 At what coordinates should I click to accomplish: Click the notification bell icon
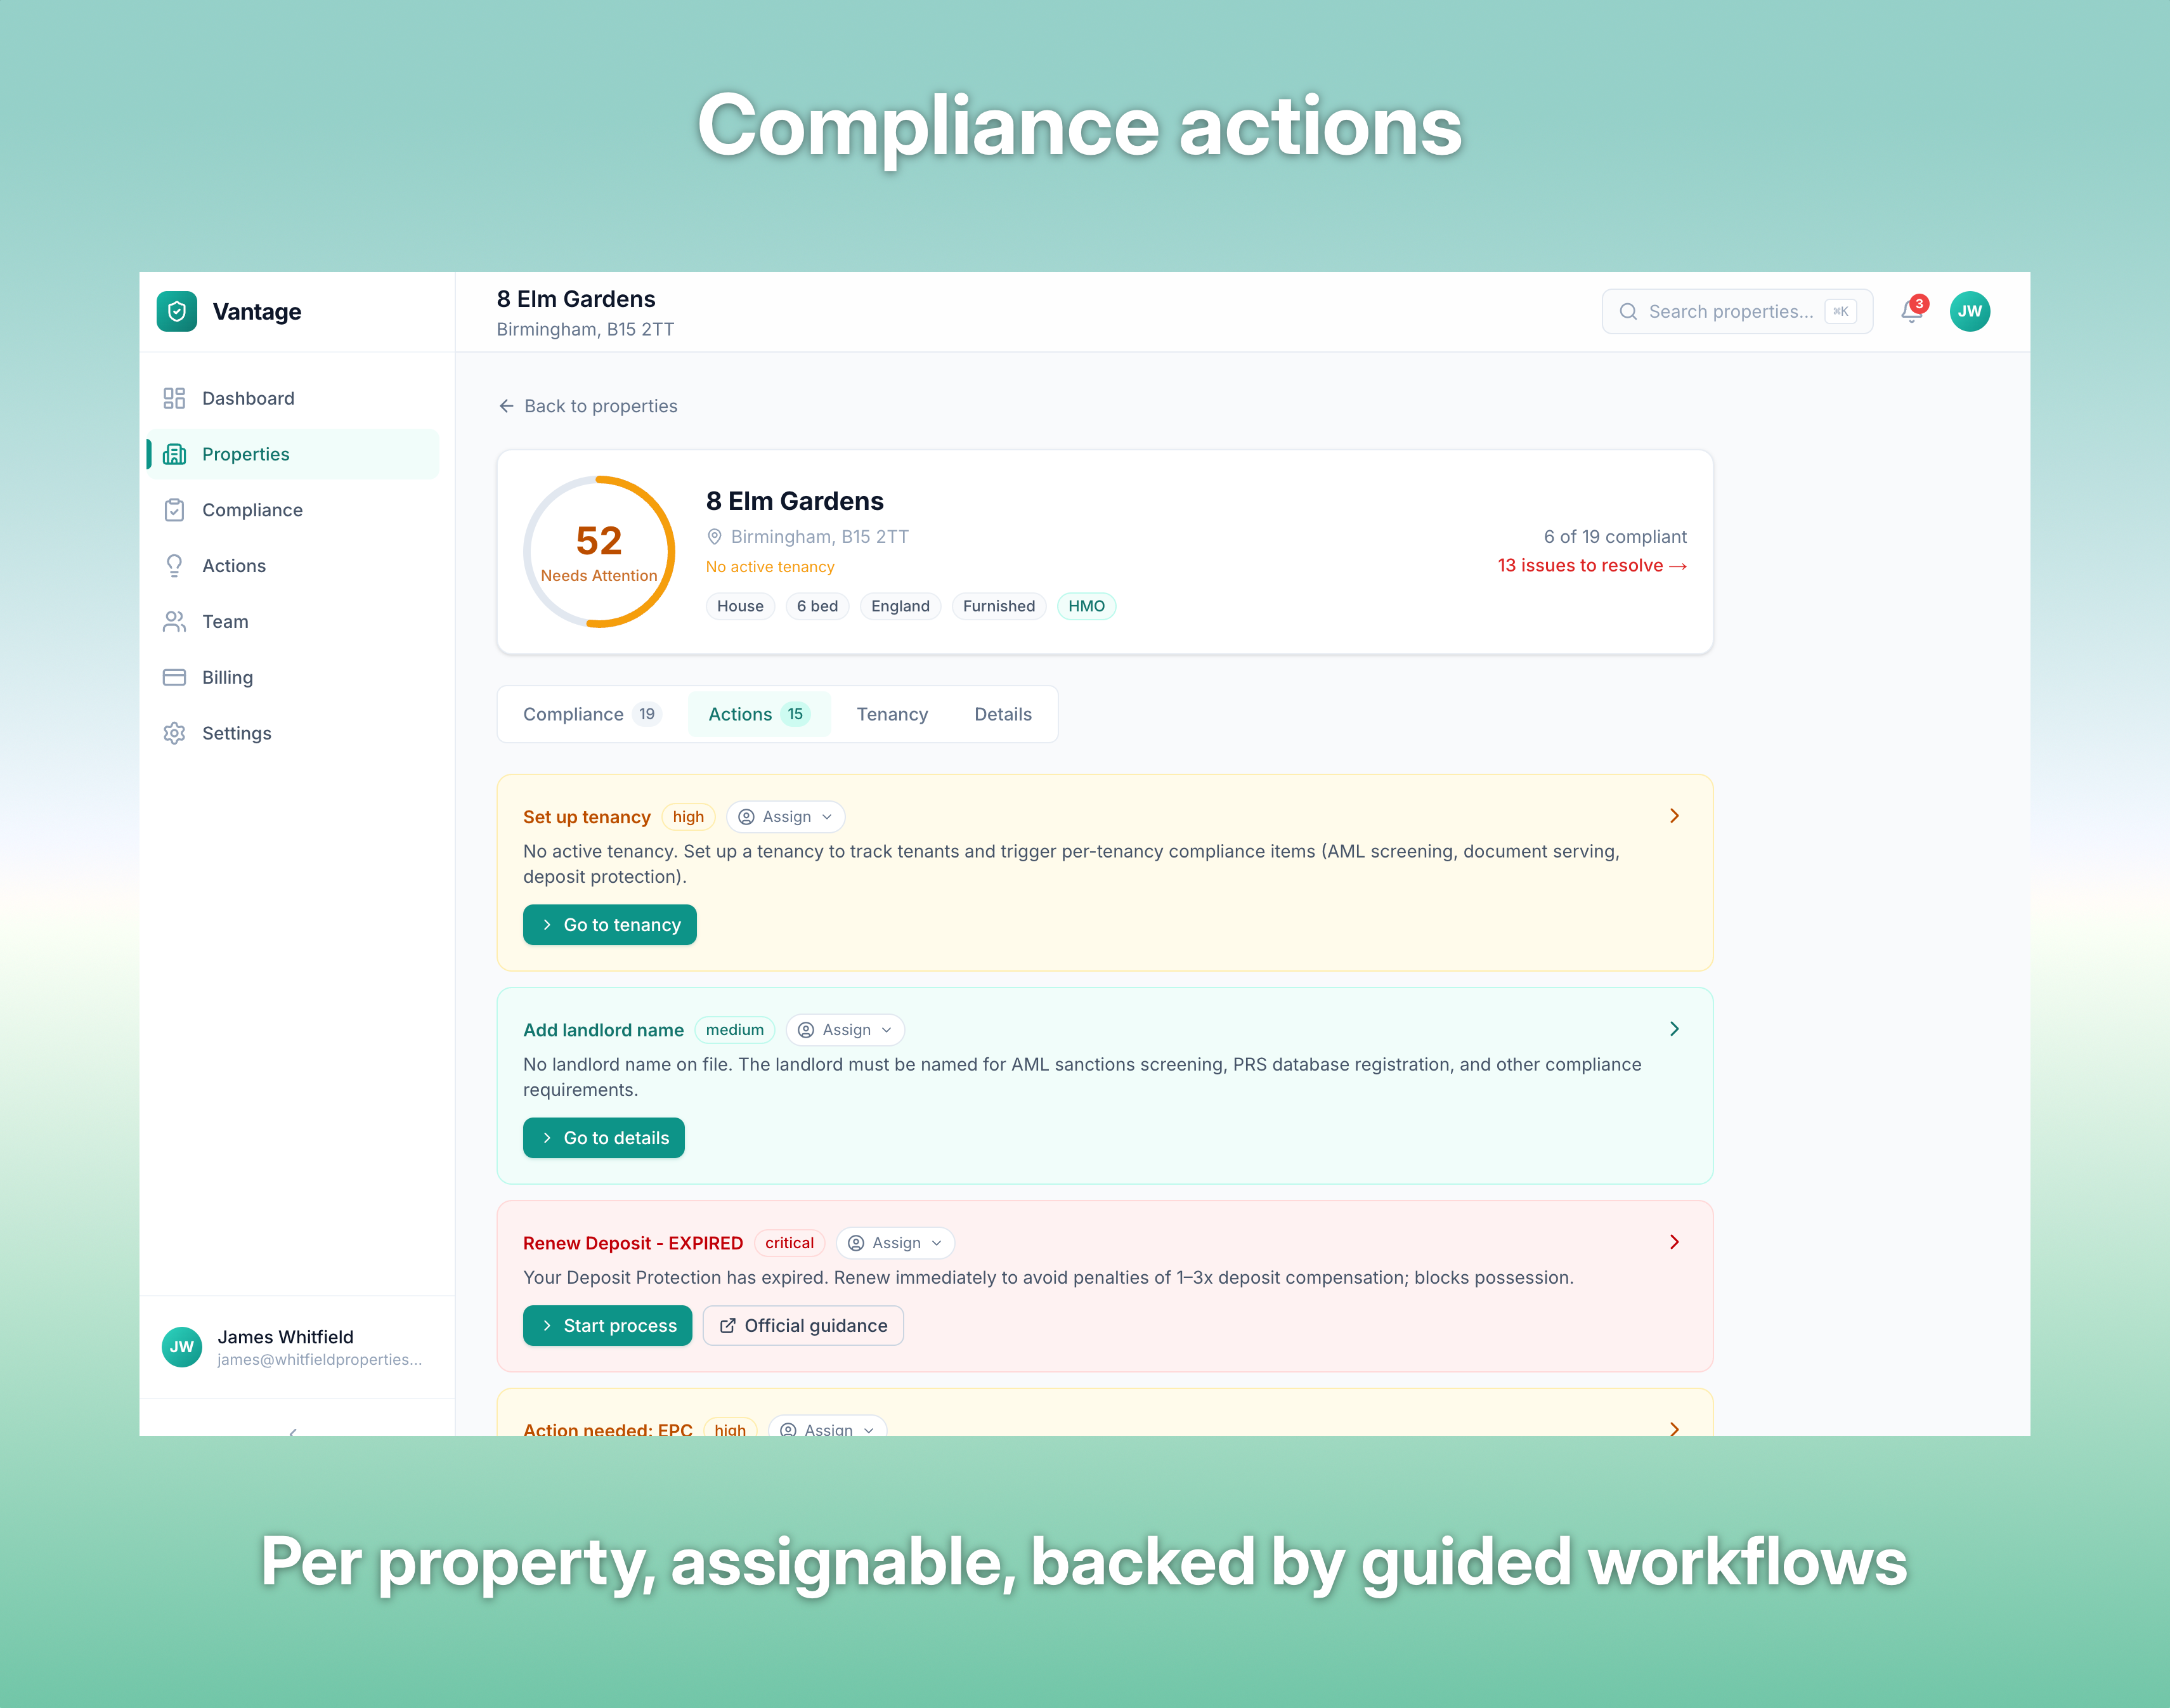tap(1912, 311)
